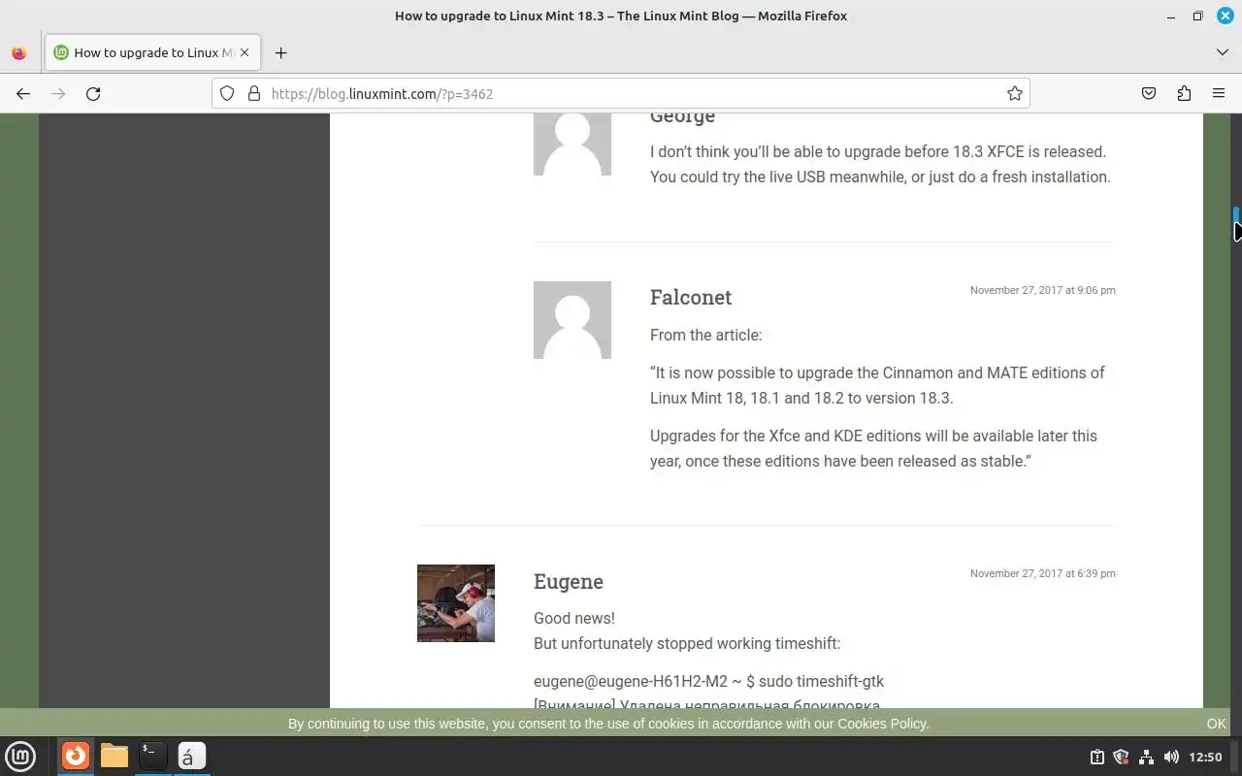
Task: Open the Firefox application hamburger menu
Action: pos(1219,93)
